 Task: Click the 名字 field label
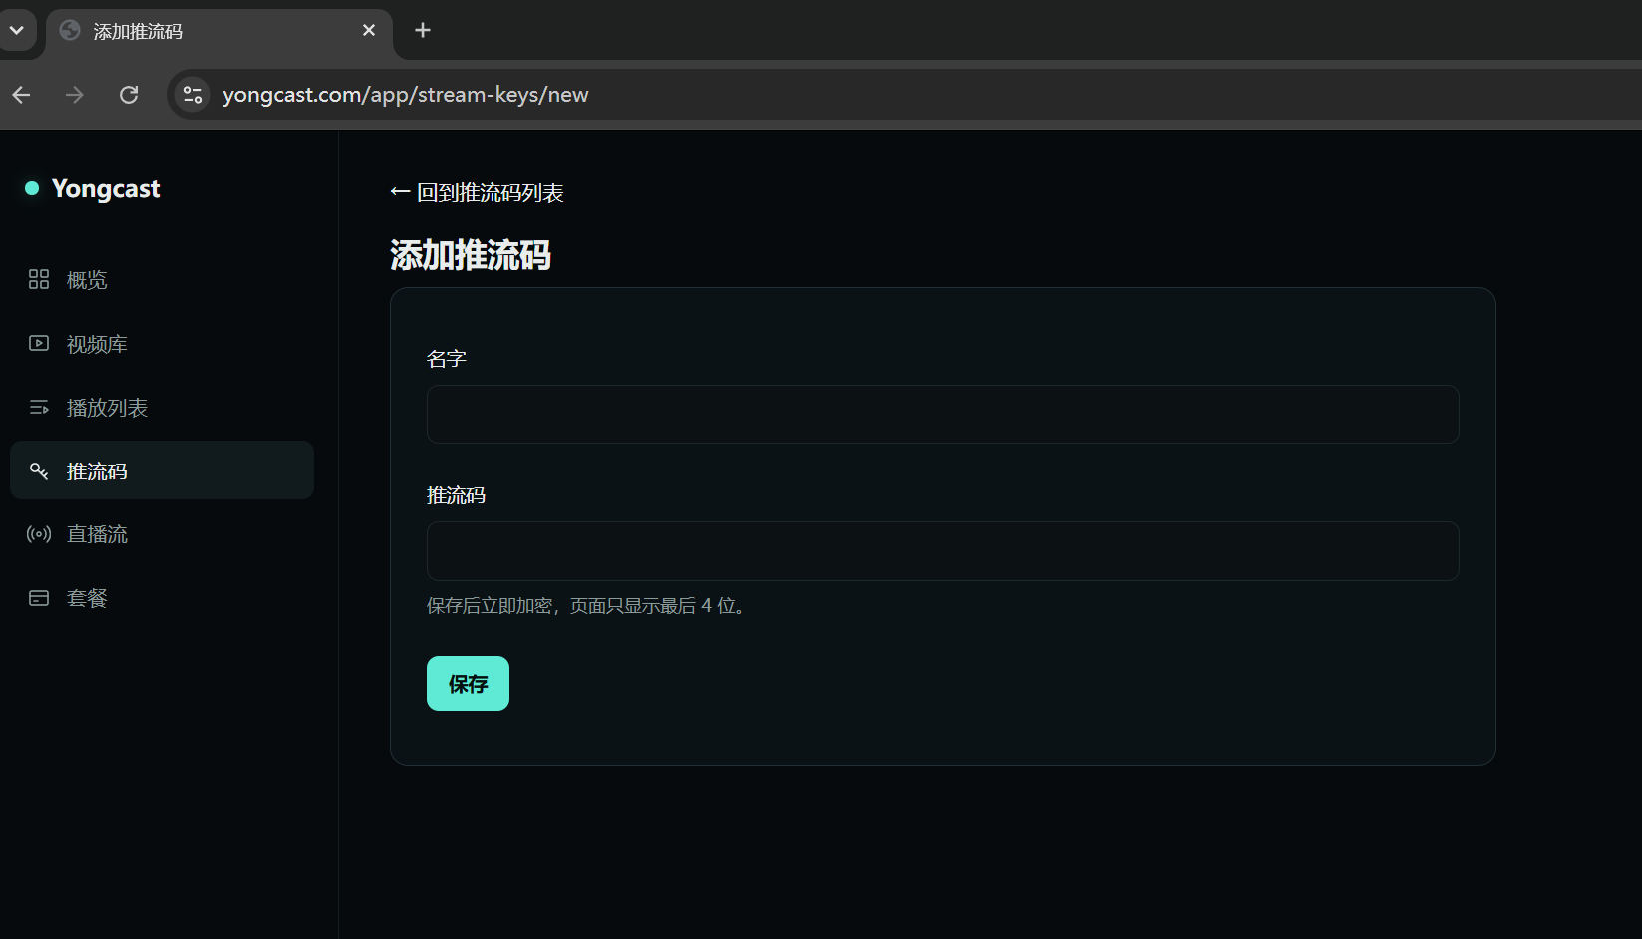447,359
